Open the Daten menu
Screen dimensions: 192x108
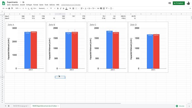(41, 5)
